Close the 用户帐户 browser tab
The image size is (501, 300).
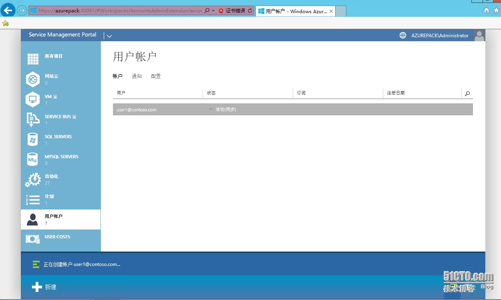pyautogui.click(x=331, y=11)
